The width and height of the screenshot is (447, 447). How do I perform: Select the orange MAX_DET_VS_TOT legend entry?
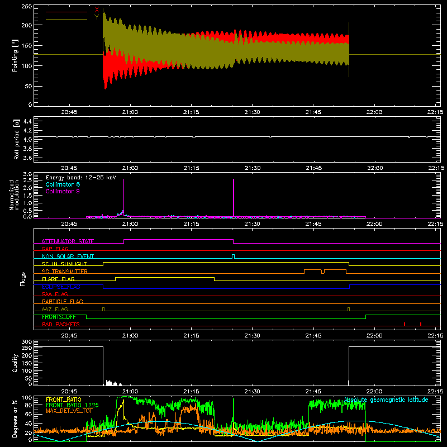(69, 411)
